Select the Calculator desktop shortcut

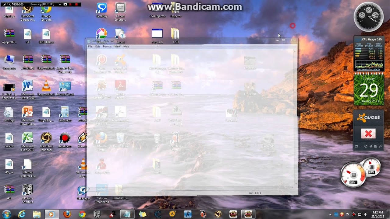pos(65,114)
